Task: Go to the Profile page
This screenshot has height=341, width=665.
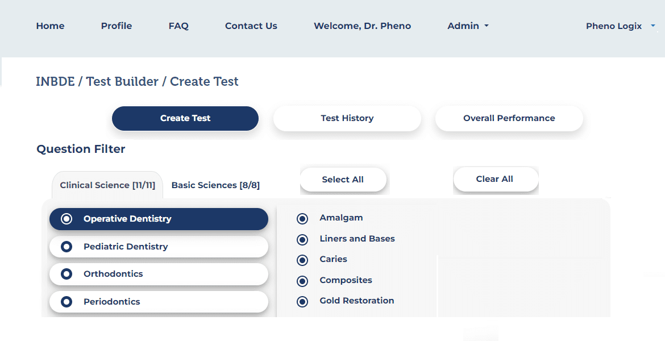Action: 116,26
